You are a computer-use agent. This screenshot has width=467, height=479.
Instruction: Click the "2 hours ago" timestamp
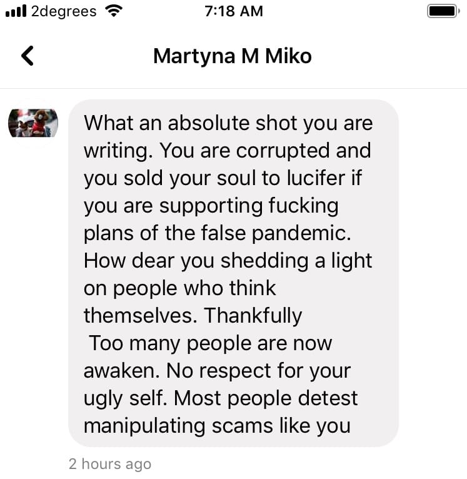(x=110, y=464)
